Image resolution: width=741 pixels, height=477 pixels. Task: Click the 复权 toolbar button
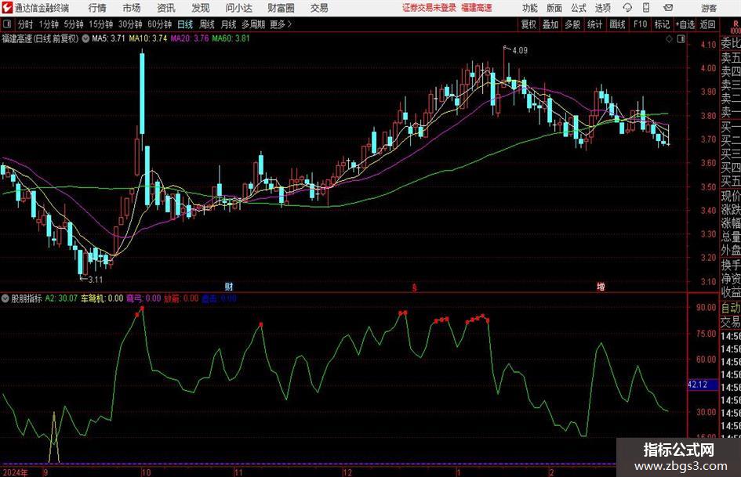[529, 24]
